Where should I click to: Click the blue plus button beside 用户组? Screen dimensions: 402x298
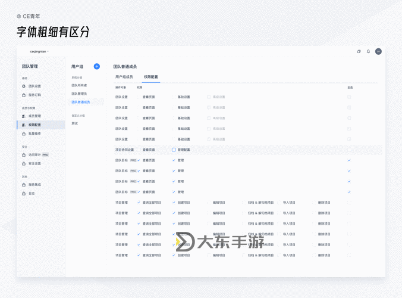coord(97,67)
